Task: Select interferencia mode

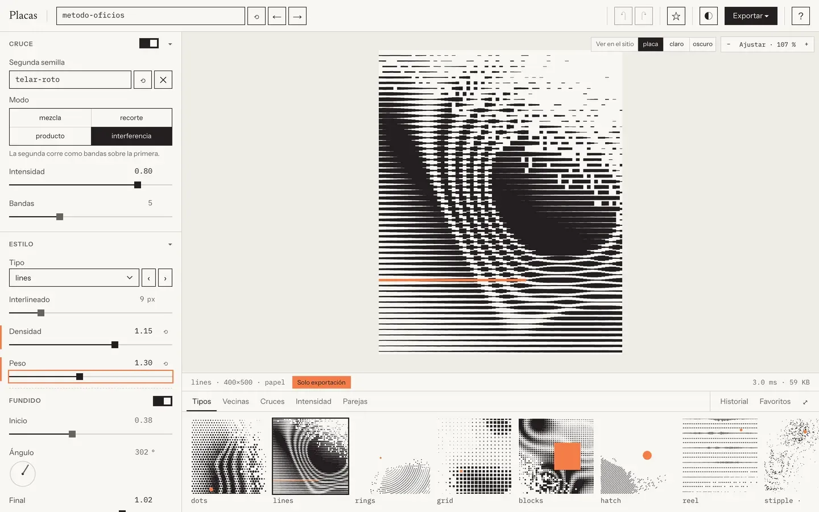Action: click(x=131, y=136)
